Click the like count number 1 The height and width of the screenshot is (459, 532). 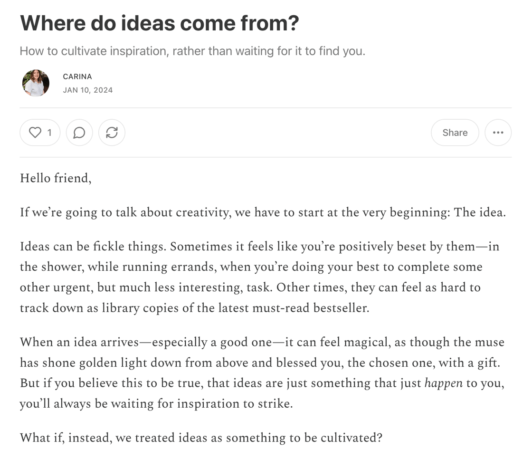[x=49, y=133]
